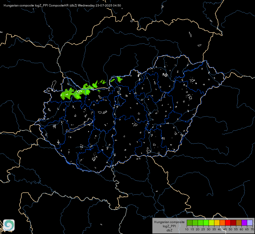The image size is (255, 234).
Task: Click the 20-25 dBZ legend swatch
Action: pos(201,223)
